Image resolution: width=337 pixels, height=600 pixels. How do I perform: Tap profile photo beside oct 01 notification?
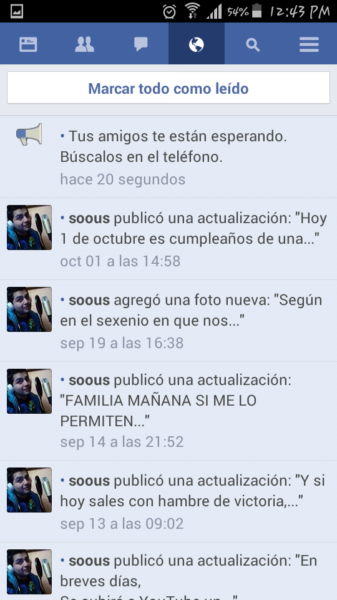(29, 227)
